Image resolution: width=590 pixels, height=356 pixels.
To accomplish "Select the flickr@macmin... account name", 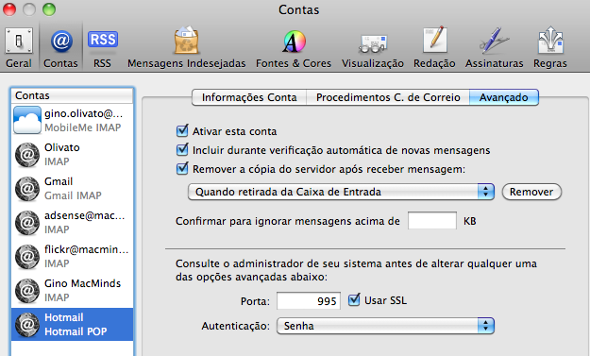I will pyautogui.click(x=87, y=249).
